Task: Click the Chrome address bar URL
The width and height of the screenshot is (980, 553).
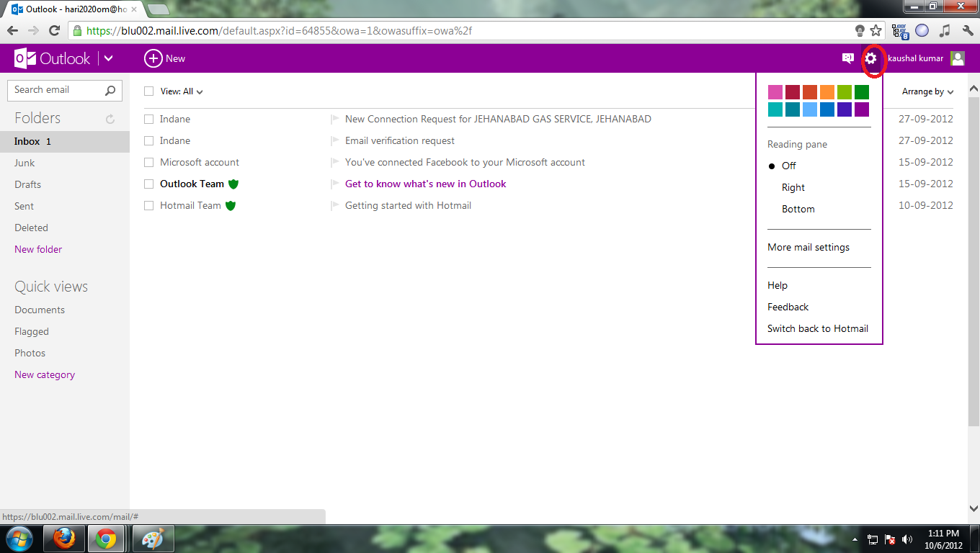Action: (280, 31)
